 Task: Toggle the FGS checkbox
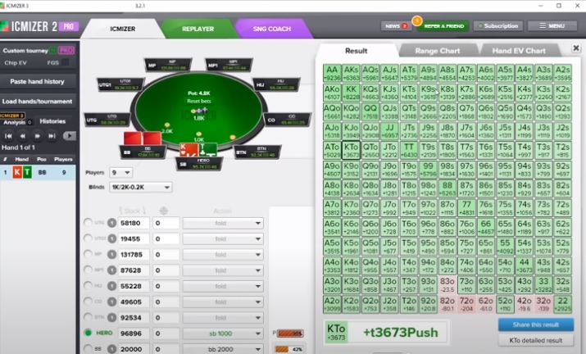(66, 62)
